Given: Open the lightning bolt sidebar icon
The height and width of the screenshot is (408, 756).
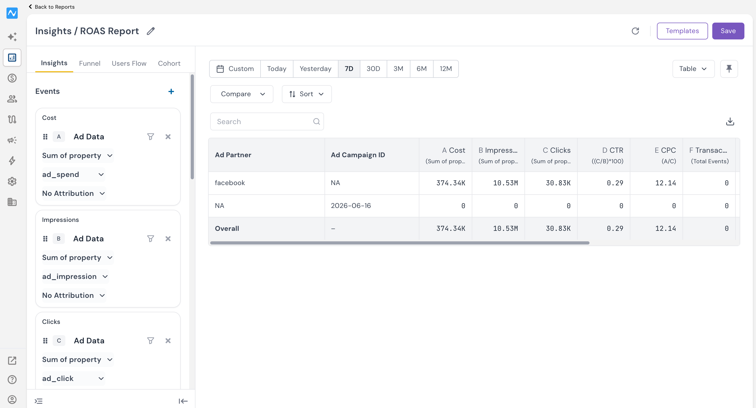Looking at the screenshot, I should click(x=12, y=161).
